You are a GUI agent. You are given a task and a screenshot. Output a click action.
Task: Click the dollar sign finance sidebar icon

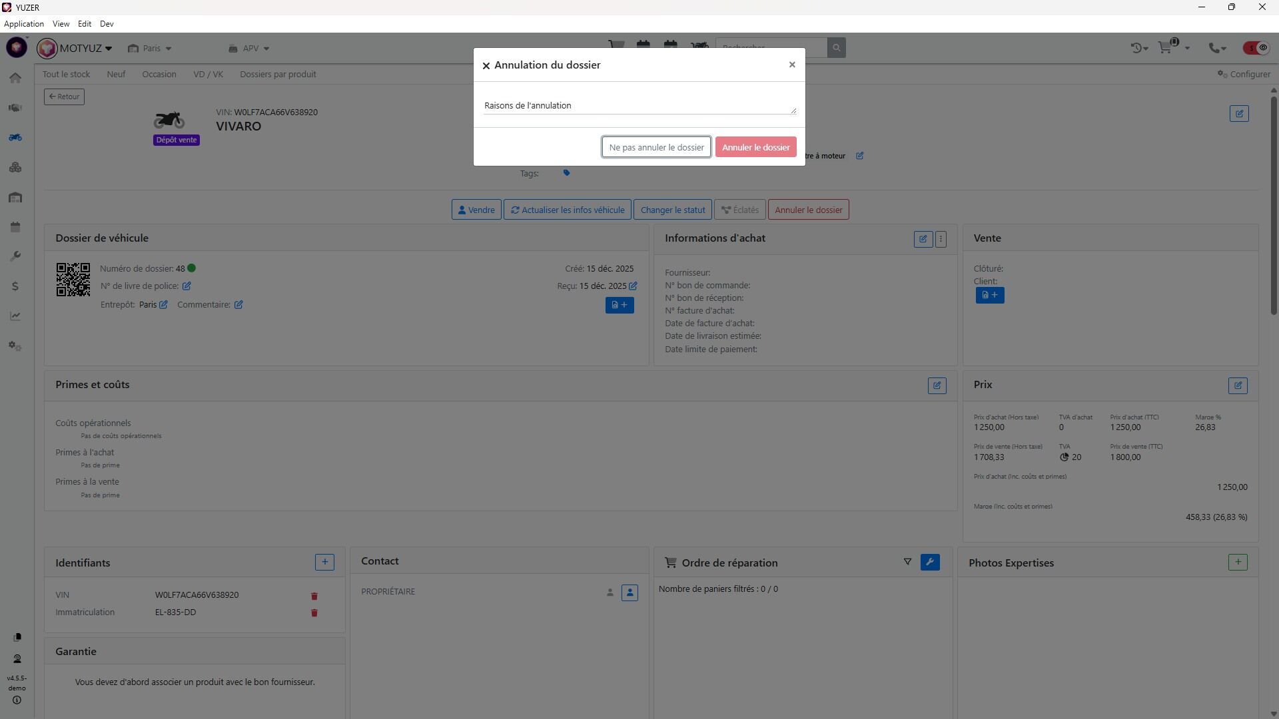pyautogui.click(x=15, y=286)
